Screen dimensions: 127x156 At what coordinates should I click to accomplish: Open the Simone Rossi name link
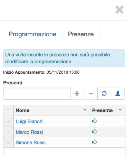point(31,143)
